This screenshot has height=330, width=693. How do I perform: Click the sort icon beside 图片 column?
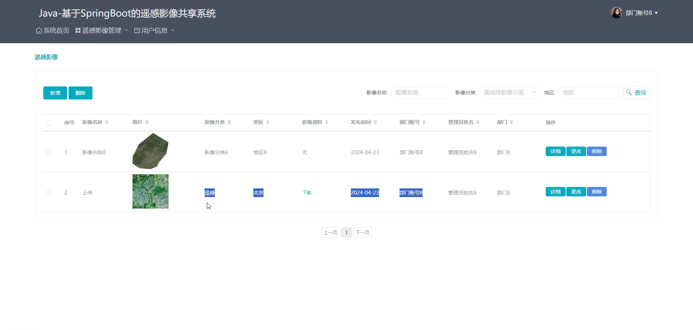point(147,122)
